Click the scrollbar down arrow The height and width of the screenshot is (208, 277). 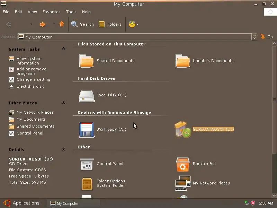274,196
